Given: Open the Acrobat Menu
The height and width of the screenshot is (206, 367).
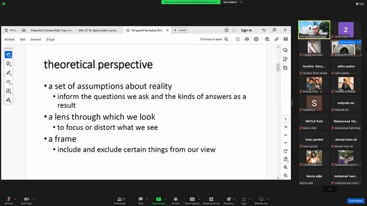Looking at the screenshot, I should pyautogui.click(x=10, y=30).
